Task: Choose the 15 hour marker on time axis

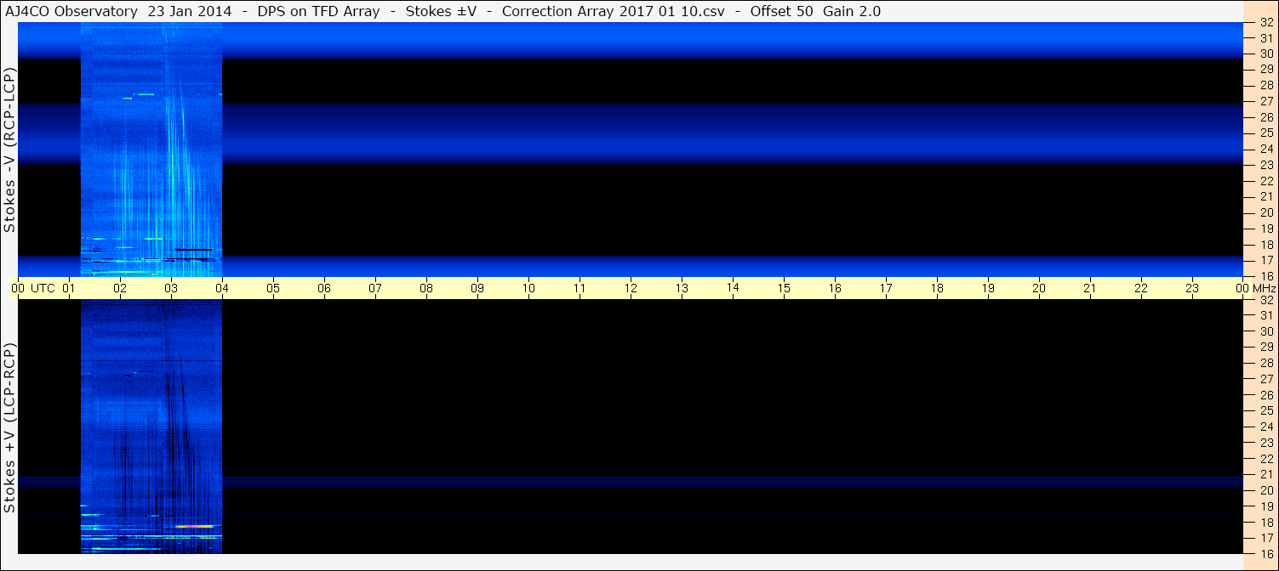Action: click(x=784, y=288)
